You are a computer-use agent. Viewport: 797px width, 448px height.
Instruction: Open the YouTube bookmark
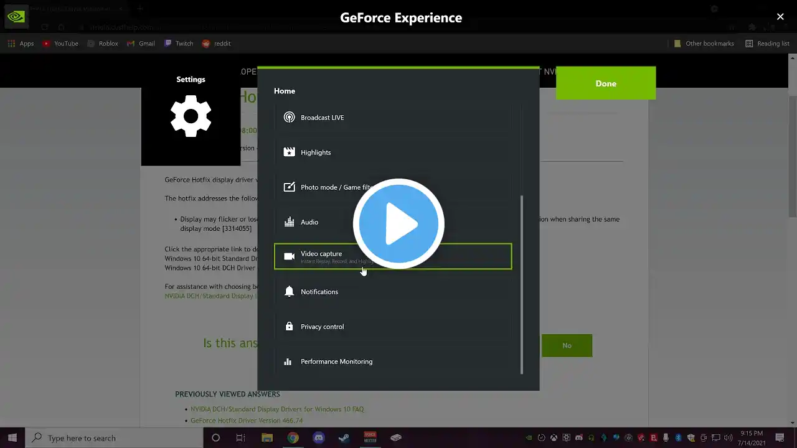pos(60,44)
